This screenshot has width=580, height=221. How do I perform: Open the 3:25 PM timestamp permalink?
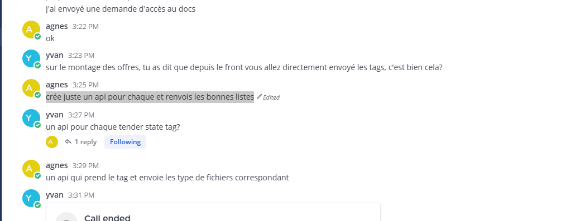click(85, 85)
